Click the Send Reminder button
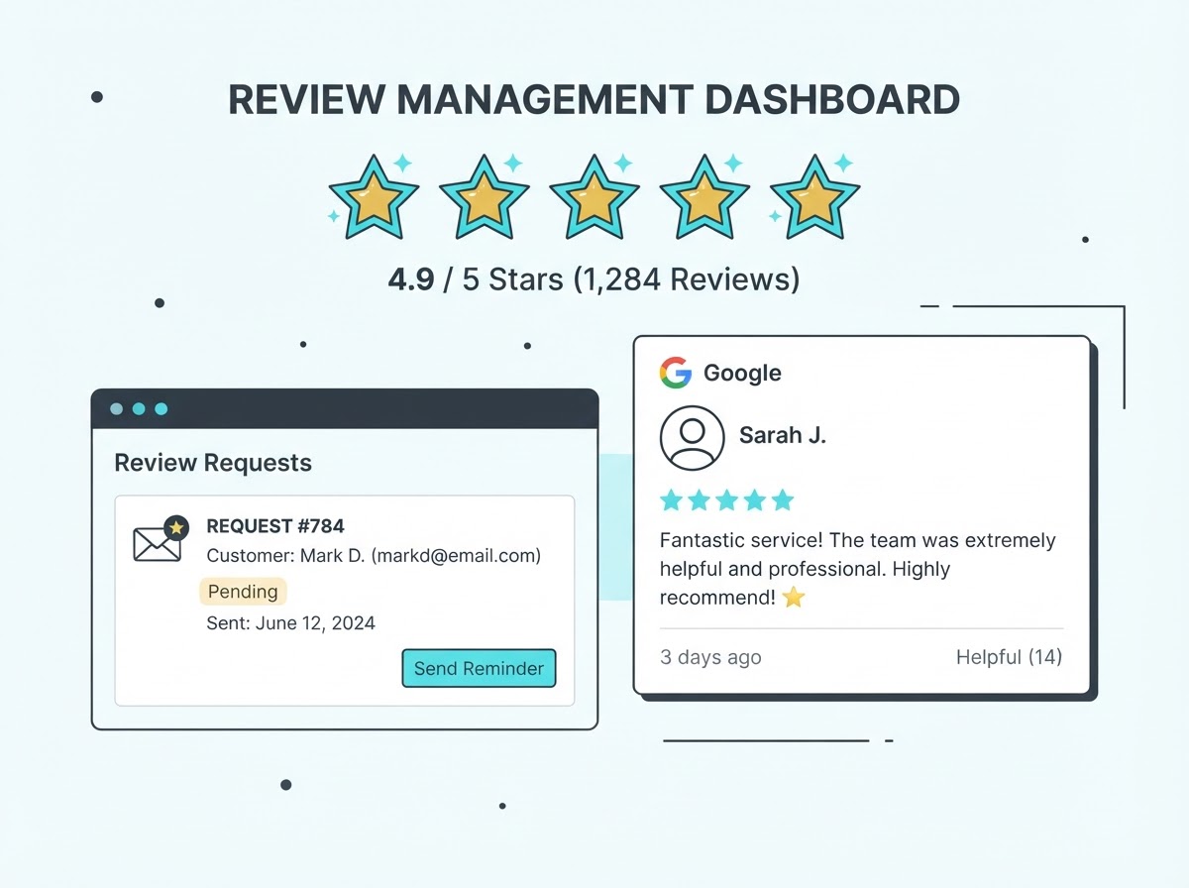The width and height of the screenshot is (1189, 888). tap(479, 668)
